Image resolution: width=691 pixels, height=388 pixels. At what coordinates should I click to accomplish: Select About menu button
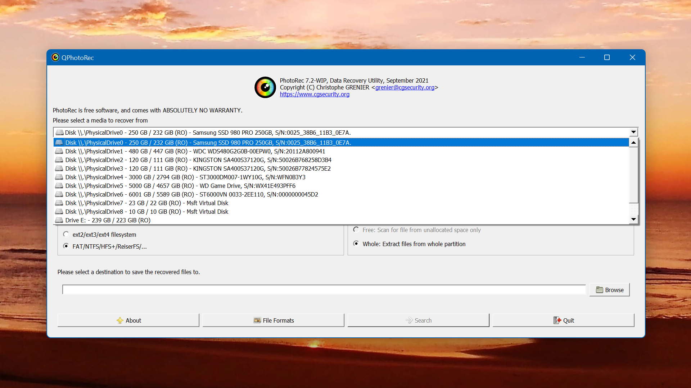pos(128,320)
